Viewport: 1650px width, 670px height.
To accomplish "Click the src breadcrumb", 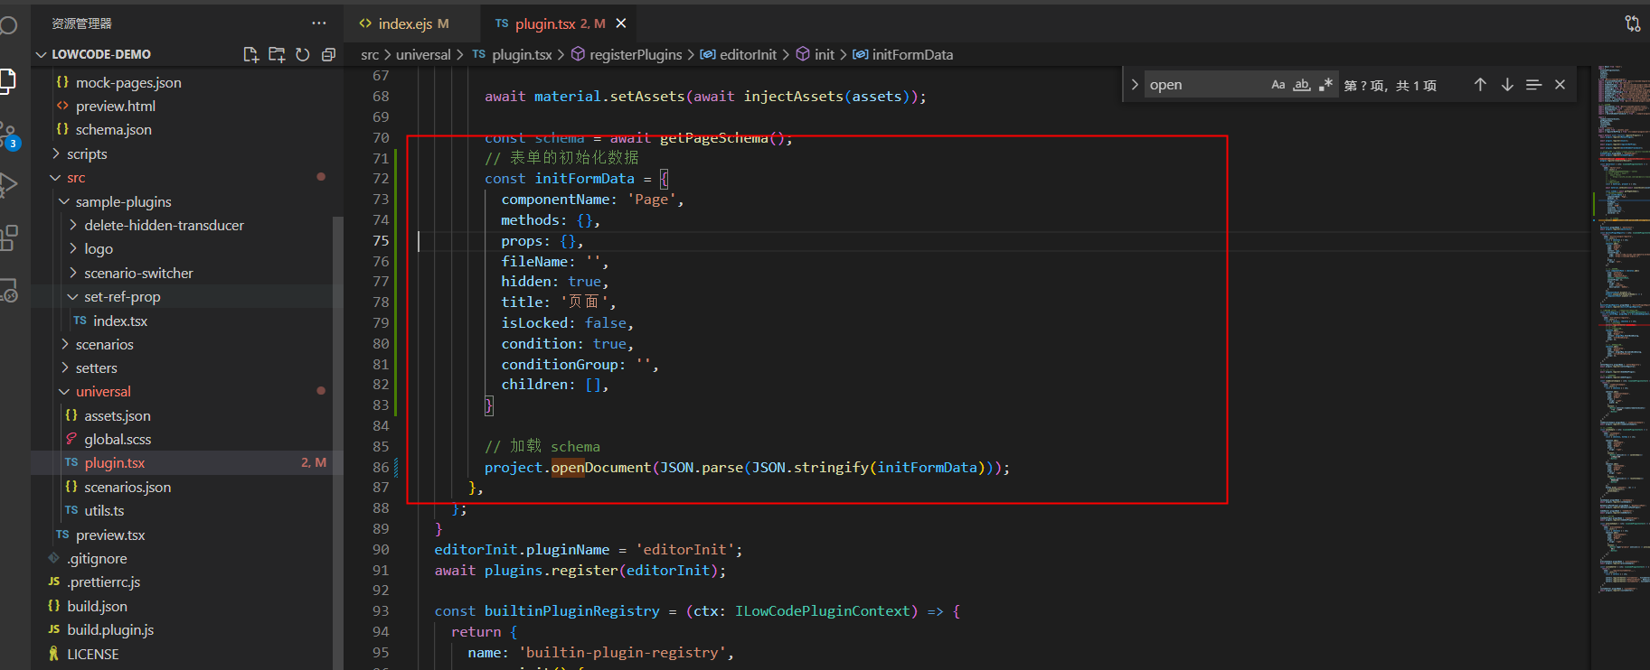I will click(370, 55).
